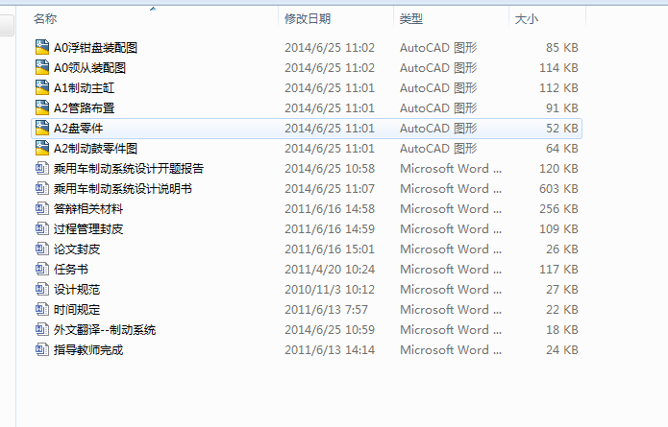668x427 pixels.
Task: Click the date 2011/6/16 15:01
Action: coord(330,249)
